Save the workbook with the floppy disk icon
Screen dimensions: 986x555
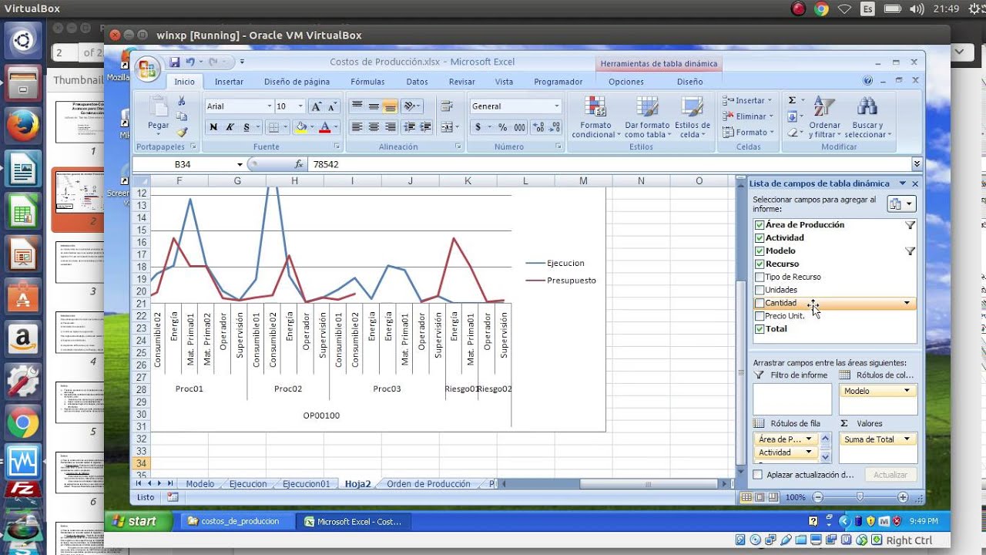(175, 62)
